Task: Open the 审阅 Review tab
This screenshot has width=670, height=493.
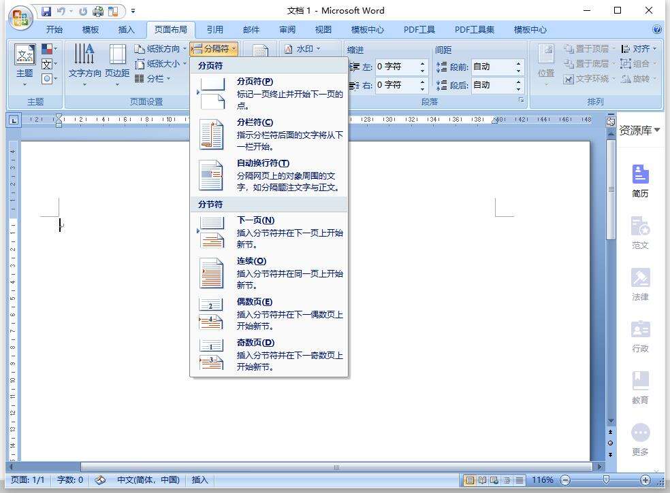Action: [287, 29]
